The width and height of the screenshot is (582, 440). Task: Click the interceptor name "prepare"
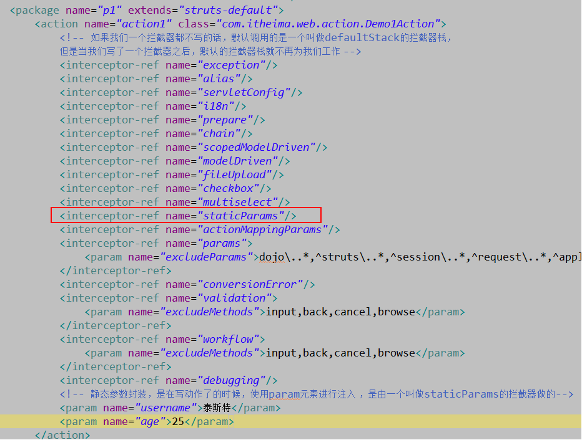pos(225,120)
